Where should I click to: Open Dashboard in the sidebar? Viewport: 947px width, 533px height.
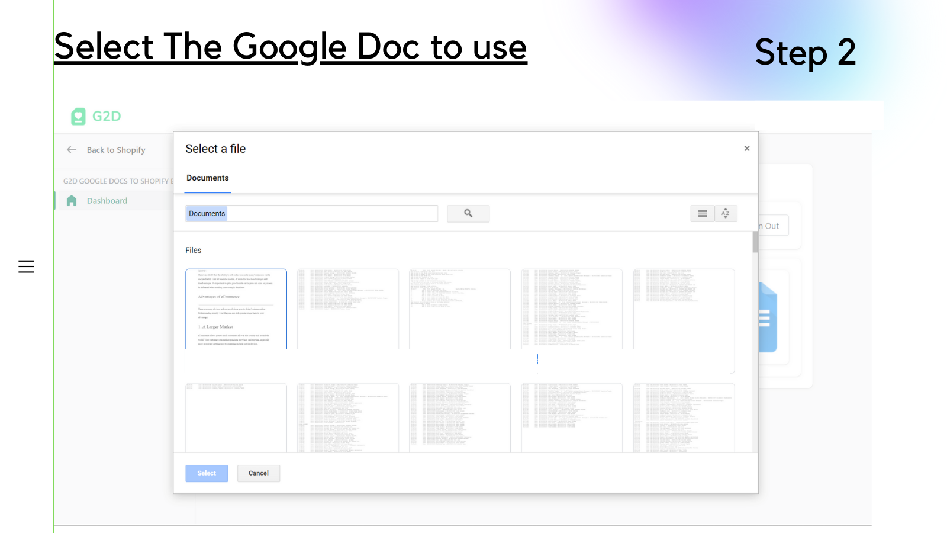[x=107, y=201]
